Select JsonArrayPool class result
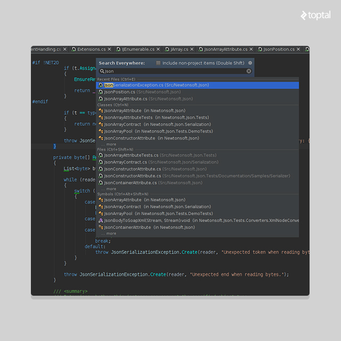The image size is (341, 341). point(198,132)
